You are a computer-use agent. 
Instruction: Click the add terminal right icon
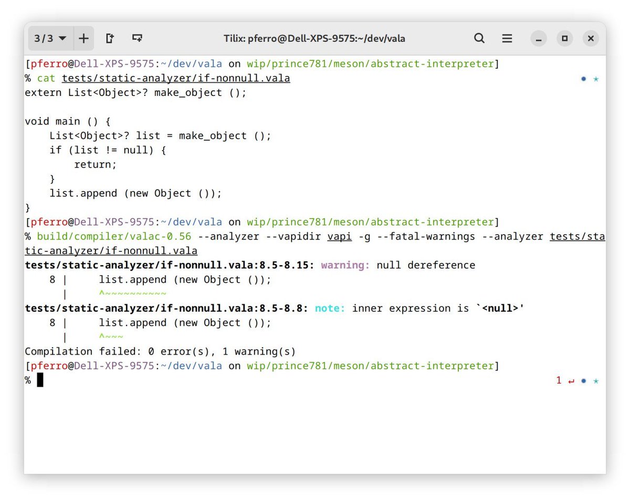[110, 38]
